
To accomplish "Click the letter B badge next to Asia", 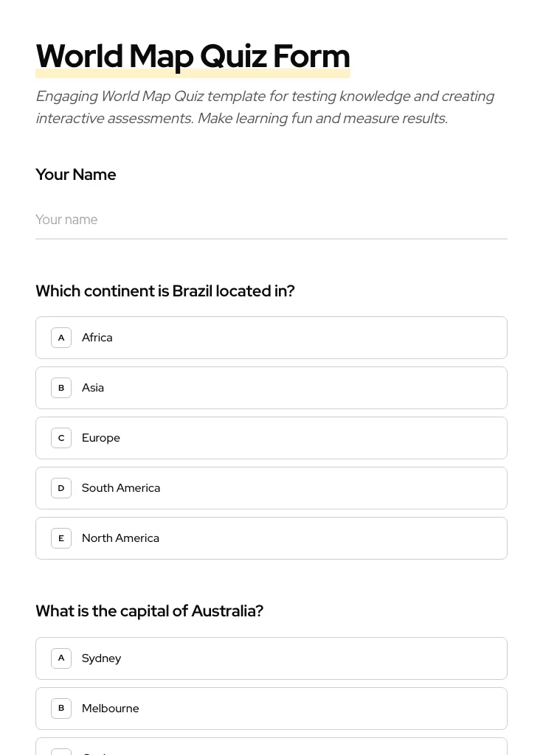I will pos(61,387).
